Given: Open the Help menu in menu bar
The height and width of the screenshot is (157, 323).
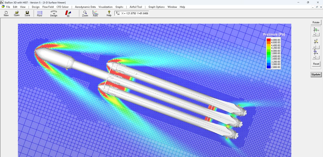Looking at the screenshot, I should click(x=182, y=7).
